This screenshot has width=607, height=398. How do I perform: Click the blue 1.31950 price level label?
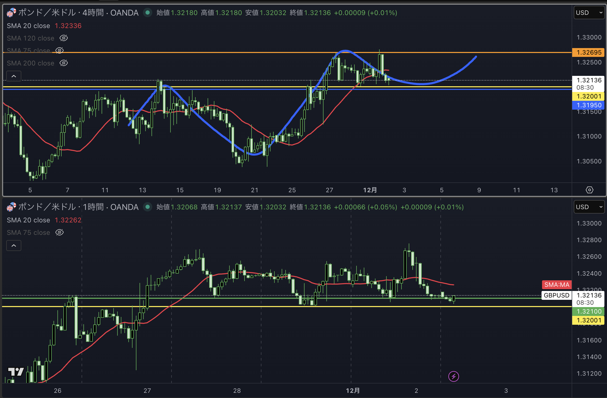[x=589, y=105]
